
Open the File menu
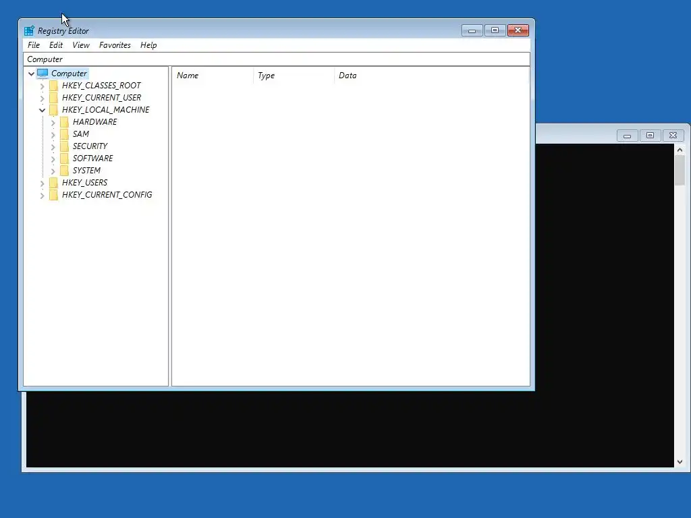34,45
